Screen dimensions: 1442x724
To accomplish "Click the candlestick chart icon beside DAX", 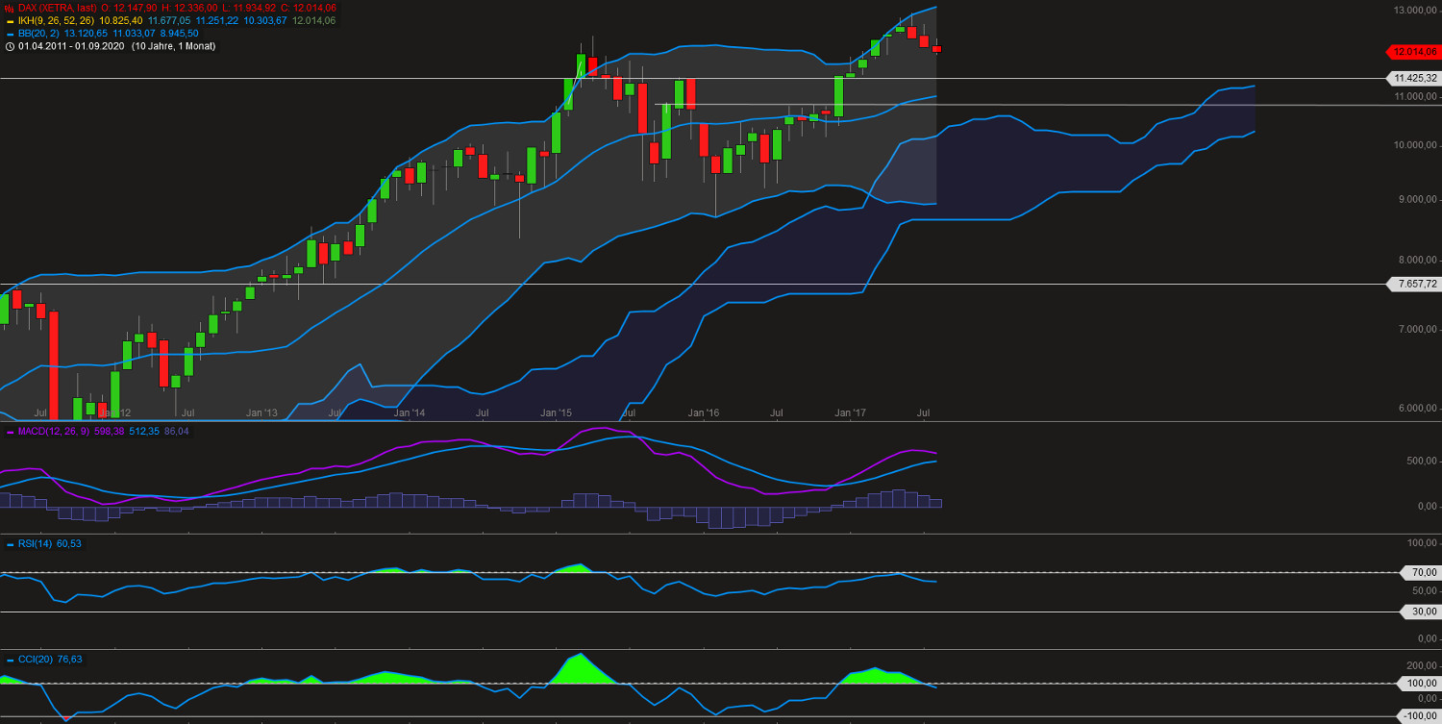I will [9, 8].
